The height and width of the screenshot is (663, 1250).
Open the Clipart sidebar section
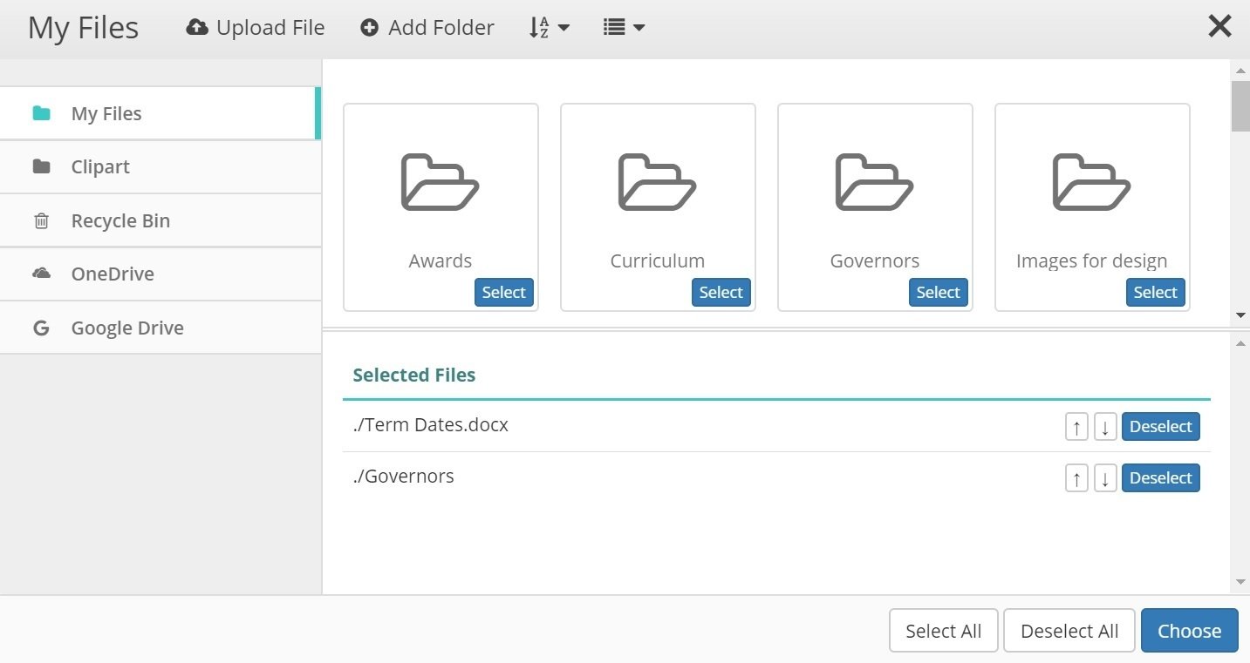click(161, 166)
